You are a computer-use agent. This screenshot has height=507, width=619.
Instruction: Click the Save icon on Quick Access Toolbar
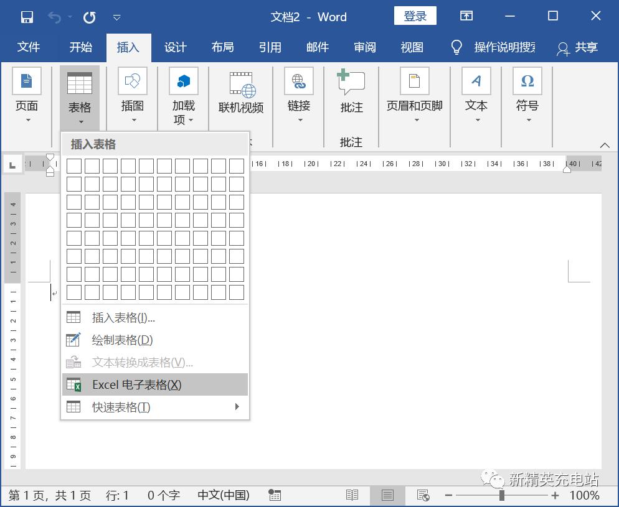pyautogui.click(x=26, y=17)
